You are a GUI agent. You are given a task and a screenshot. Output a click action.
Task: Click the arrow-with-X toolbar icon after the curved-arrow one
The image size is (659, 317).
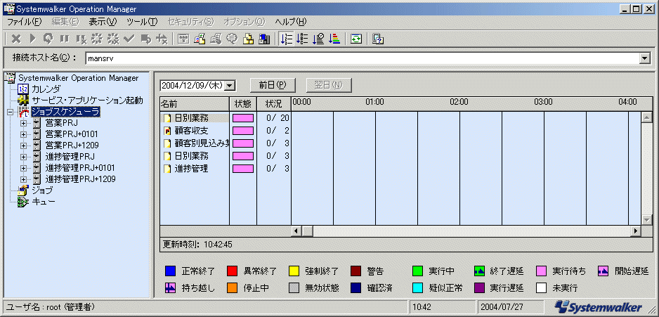tap(162, 39)
